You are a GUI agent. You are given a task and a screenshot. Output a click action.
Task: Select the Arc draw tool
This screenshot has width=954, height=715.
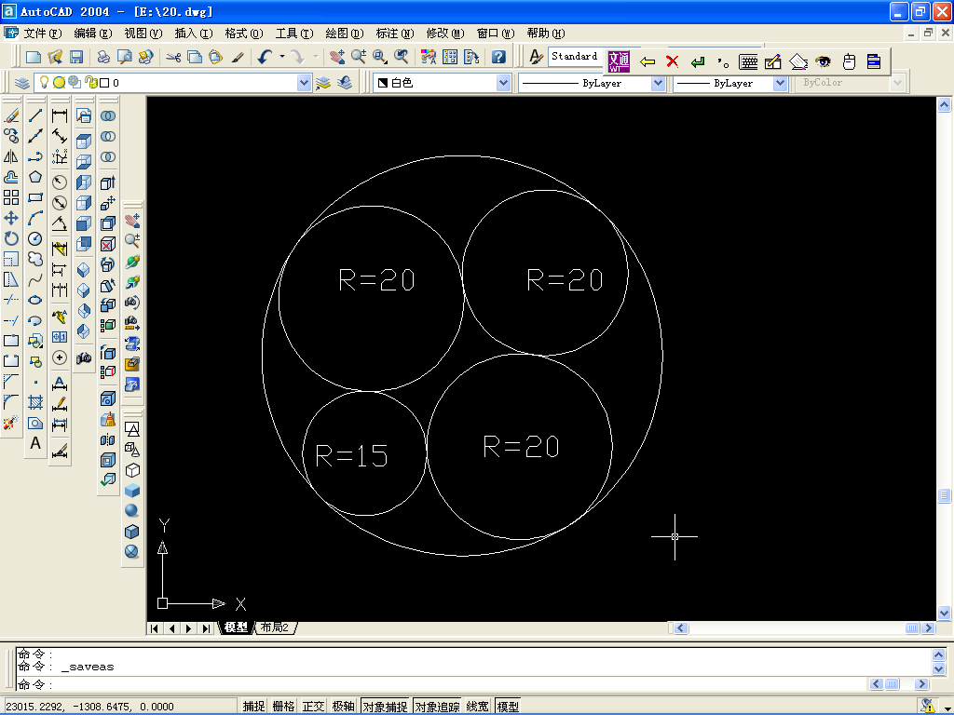click(x=35, y=218)
